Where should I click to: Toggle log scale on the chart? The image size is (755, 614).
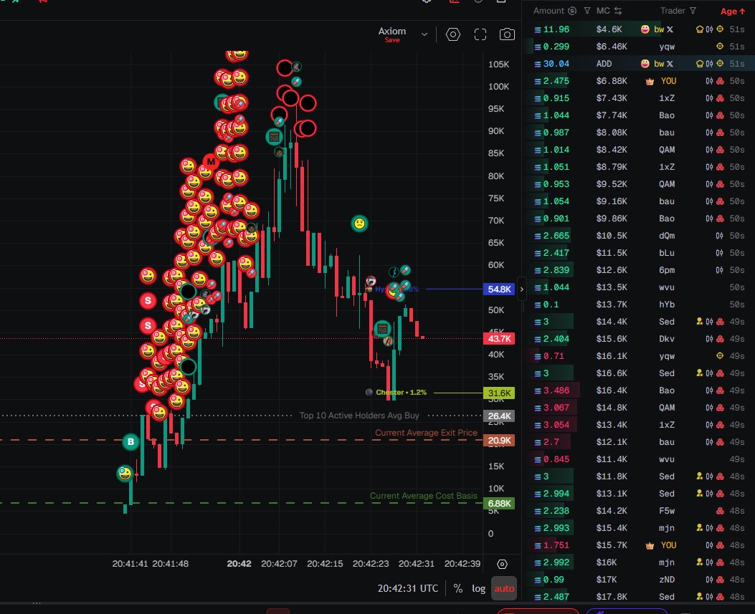pyautogui.click(x=478, y=588)
